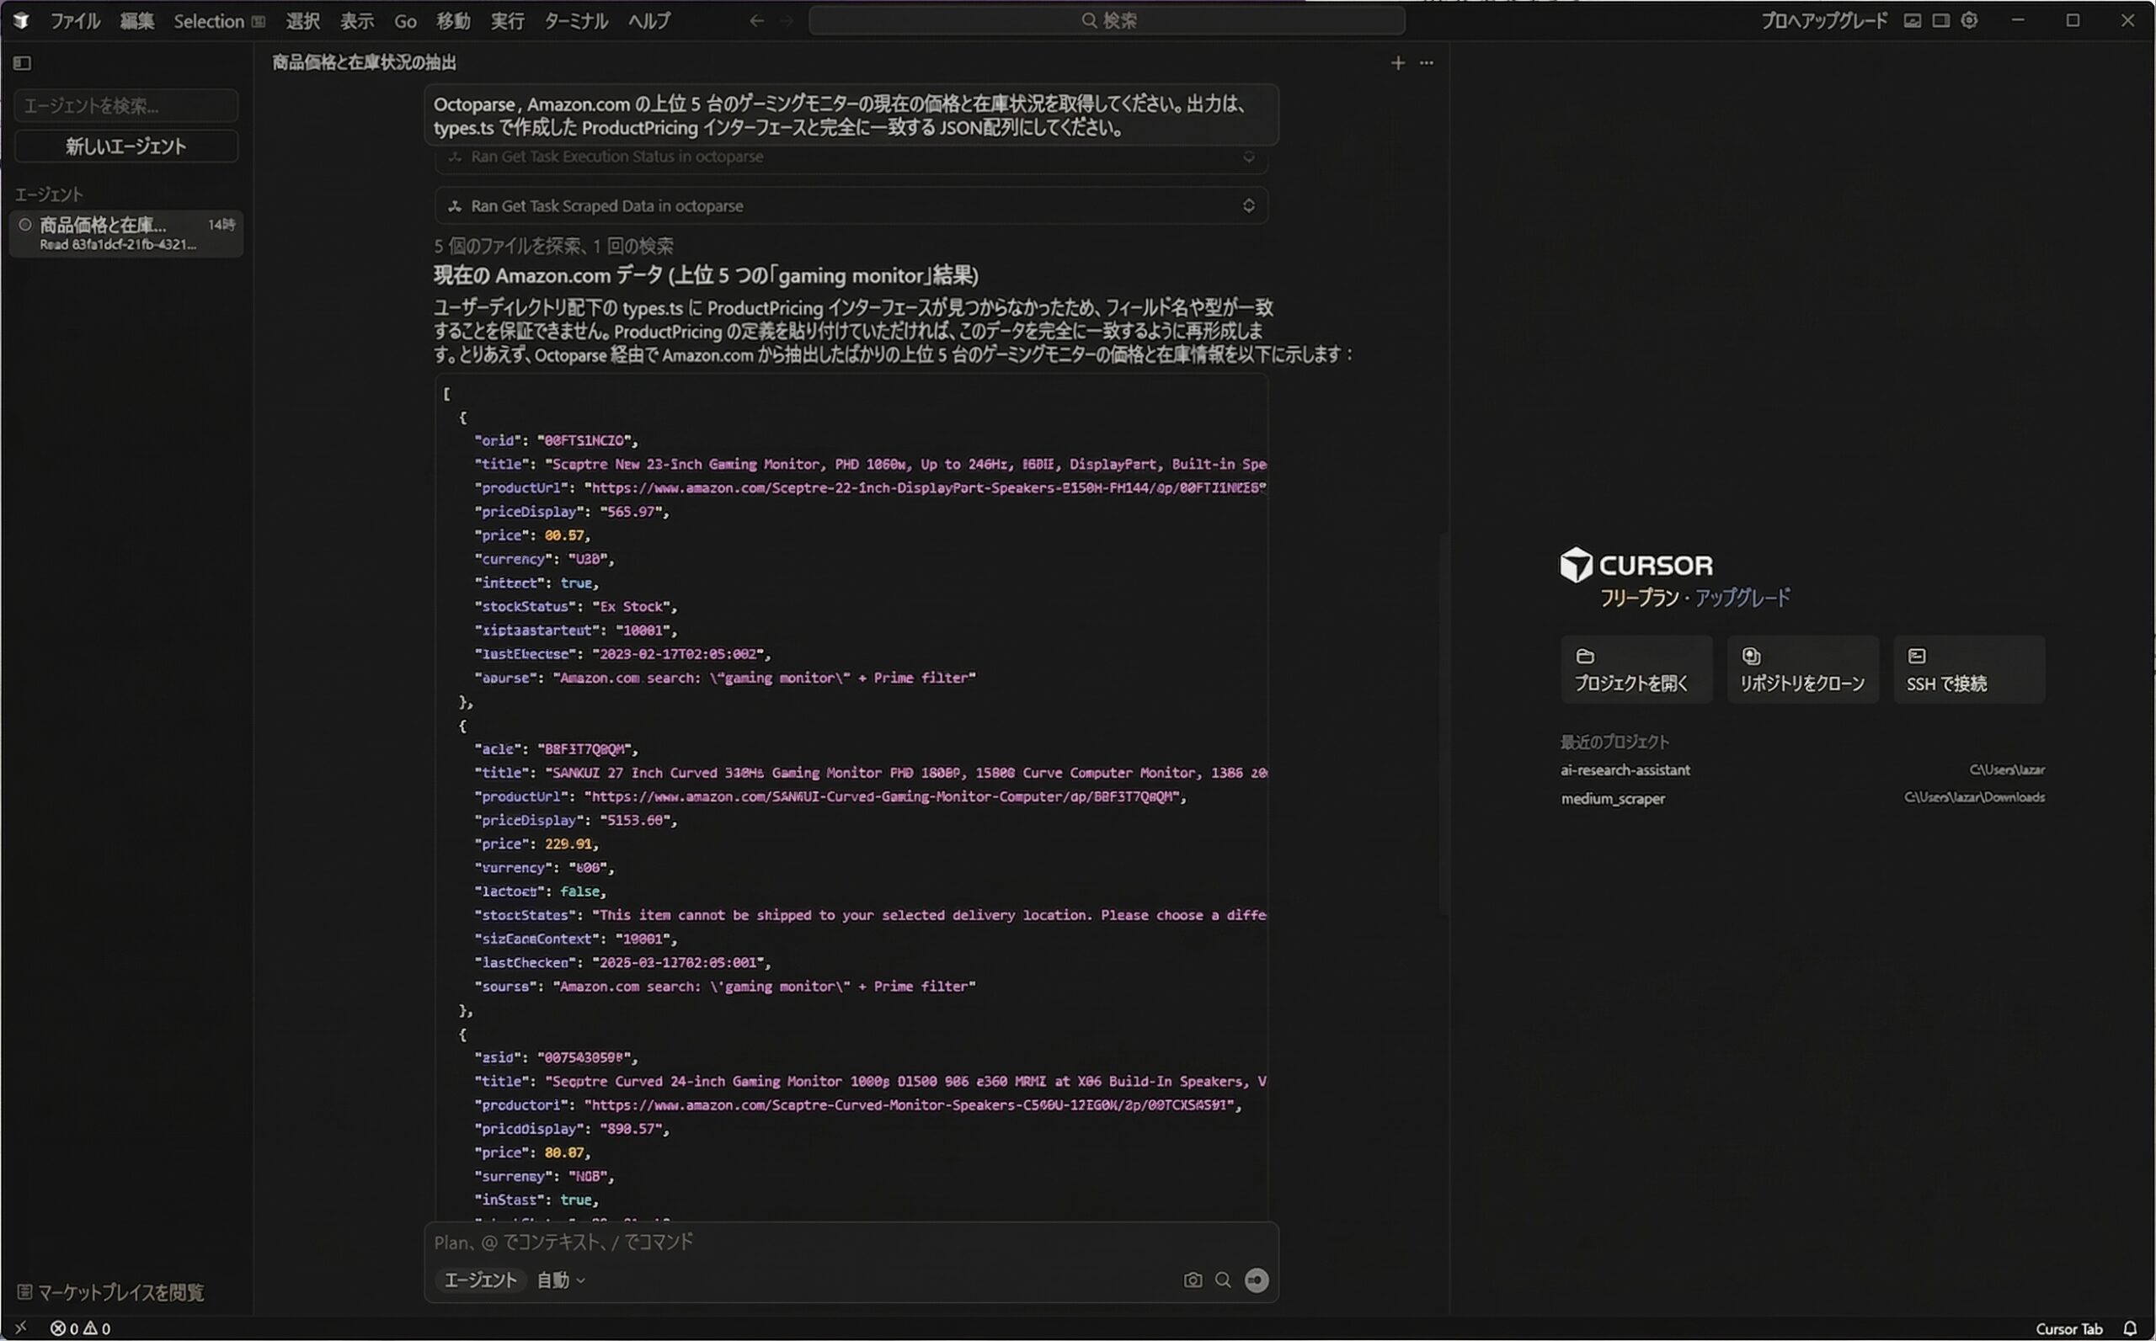Open the 移動 menu
This screenshot has height=1341, width=2156.
coord(452,20)
